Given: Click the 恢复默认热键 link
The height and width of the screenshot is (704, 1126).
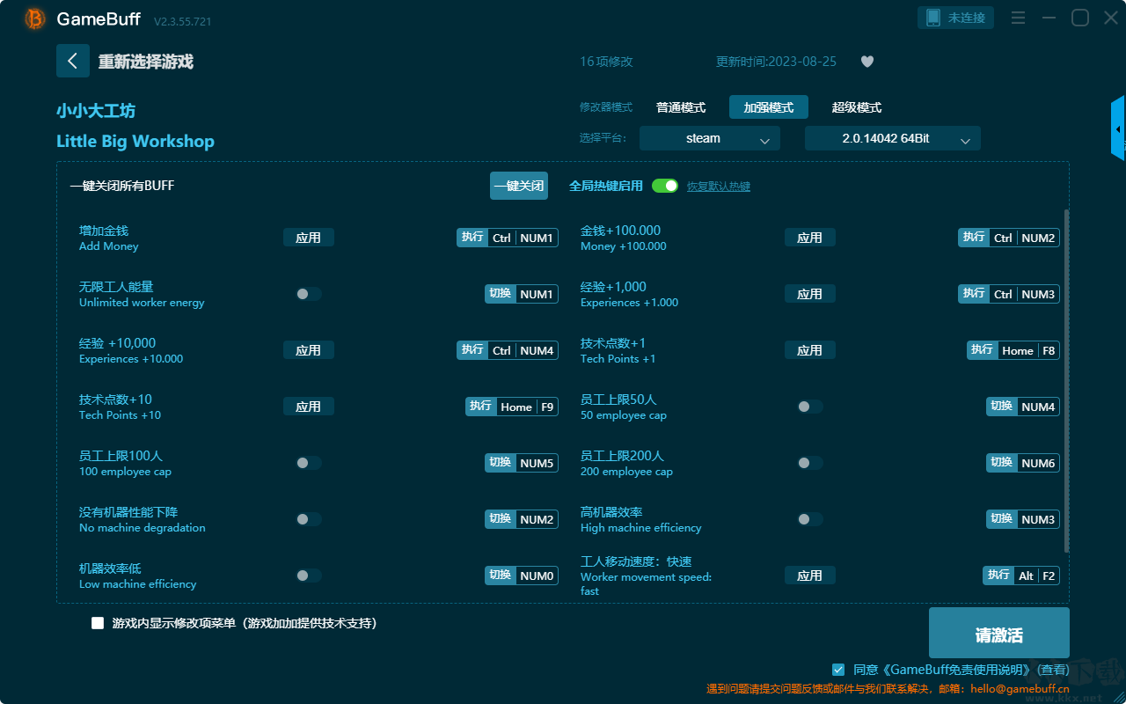Looking at the screenshot, I should pyautogui.click(x=719, y=187).
